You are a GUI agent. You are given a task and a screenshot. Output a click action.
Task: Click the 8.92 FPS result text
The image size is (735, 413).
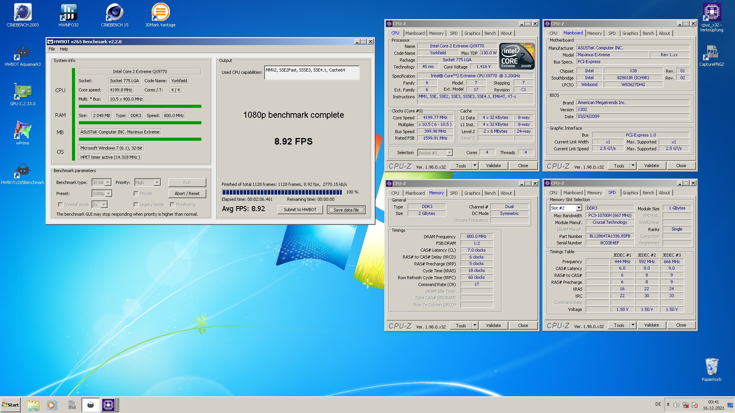pyautogui.click(x=293, y=141)
